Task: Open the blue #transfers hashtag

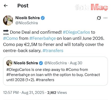Action: pyautogui.click(x=53, y=51)
